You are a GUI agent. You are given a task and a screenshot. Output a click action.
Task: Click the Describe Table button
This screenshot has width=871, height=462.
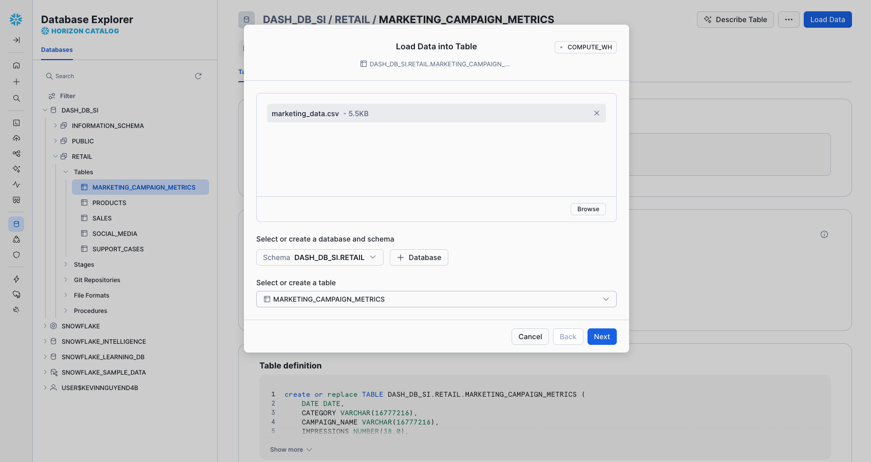(735, 20)
